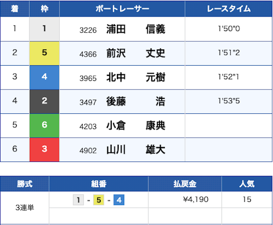Click the レースタイム column header

[x=229, y=9]
